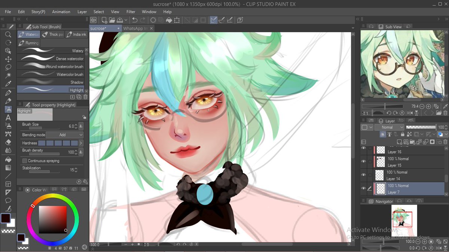The height and width of the screenshot is (252, 449).
Task: Select the Operation object tool
Action: pos(8,51)
